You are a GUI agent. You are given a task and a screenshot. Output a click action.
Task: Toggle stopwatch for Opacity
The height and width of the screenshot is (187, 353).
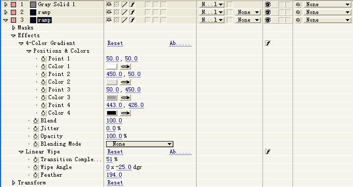(36, 136)
